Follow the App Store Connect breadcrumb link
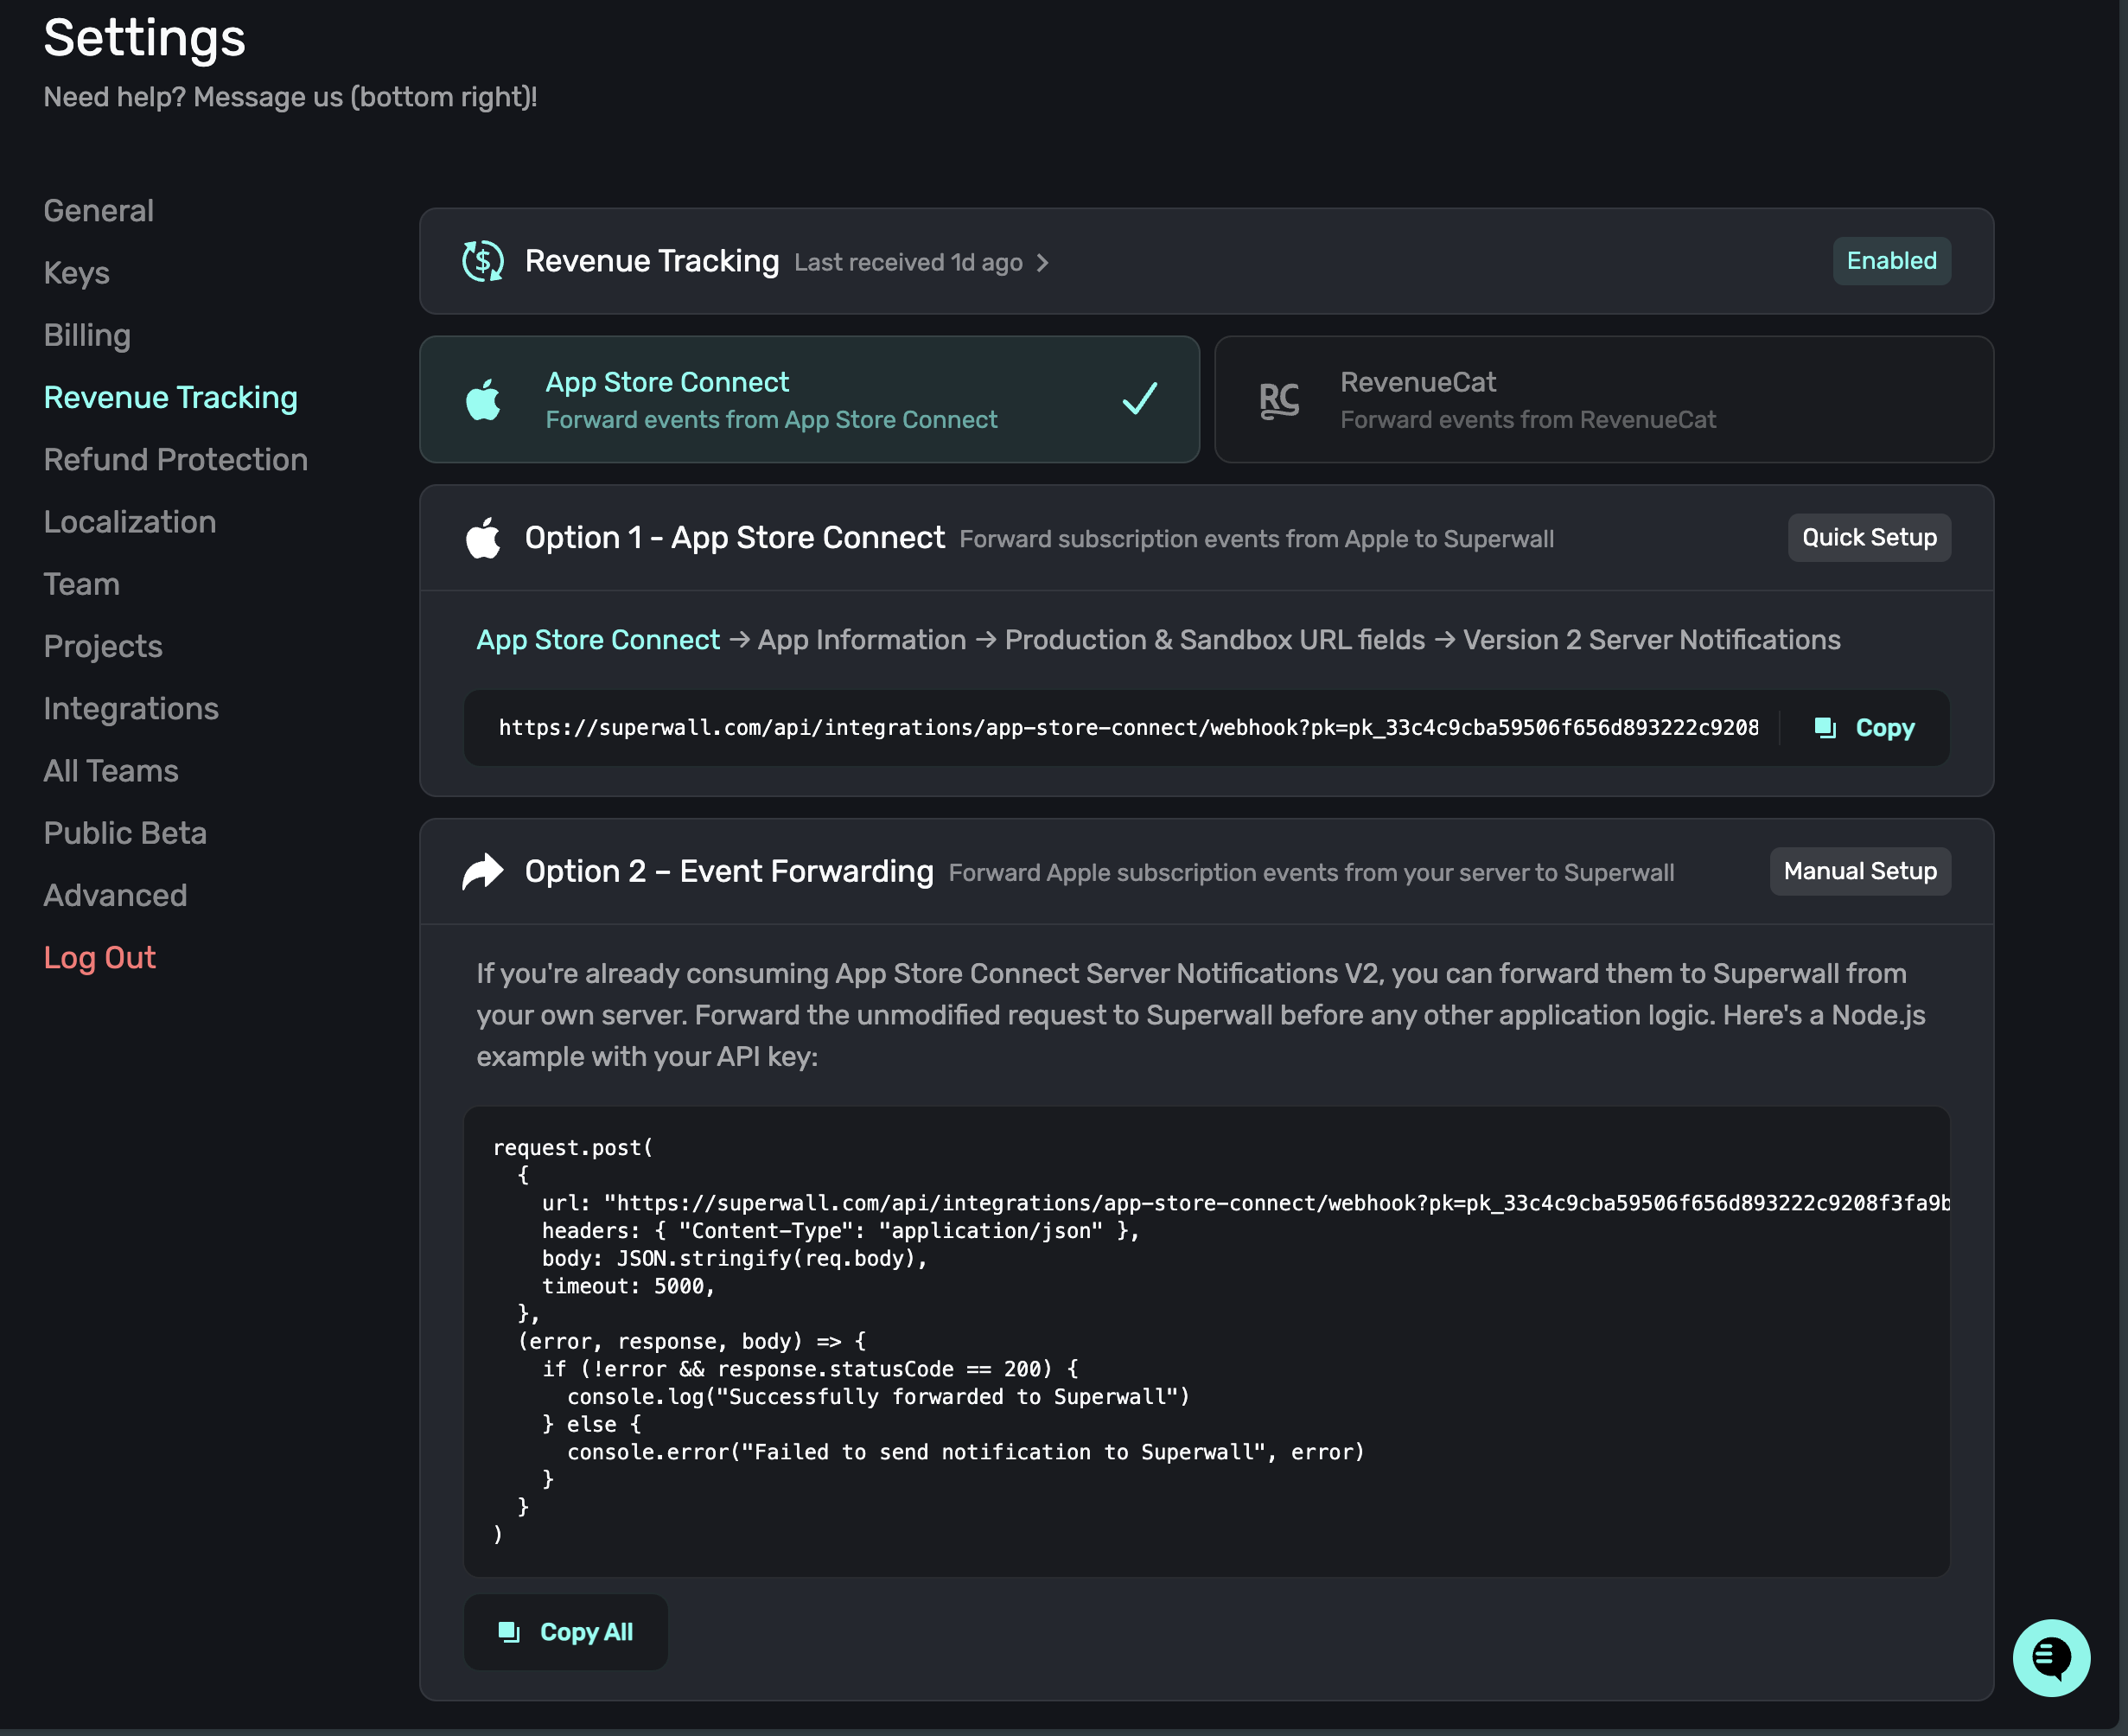Viewport: 2128px width, 1736px height. tap(598, 640)
